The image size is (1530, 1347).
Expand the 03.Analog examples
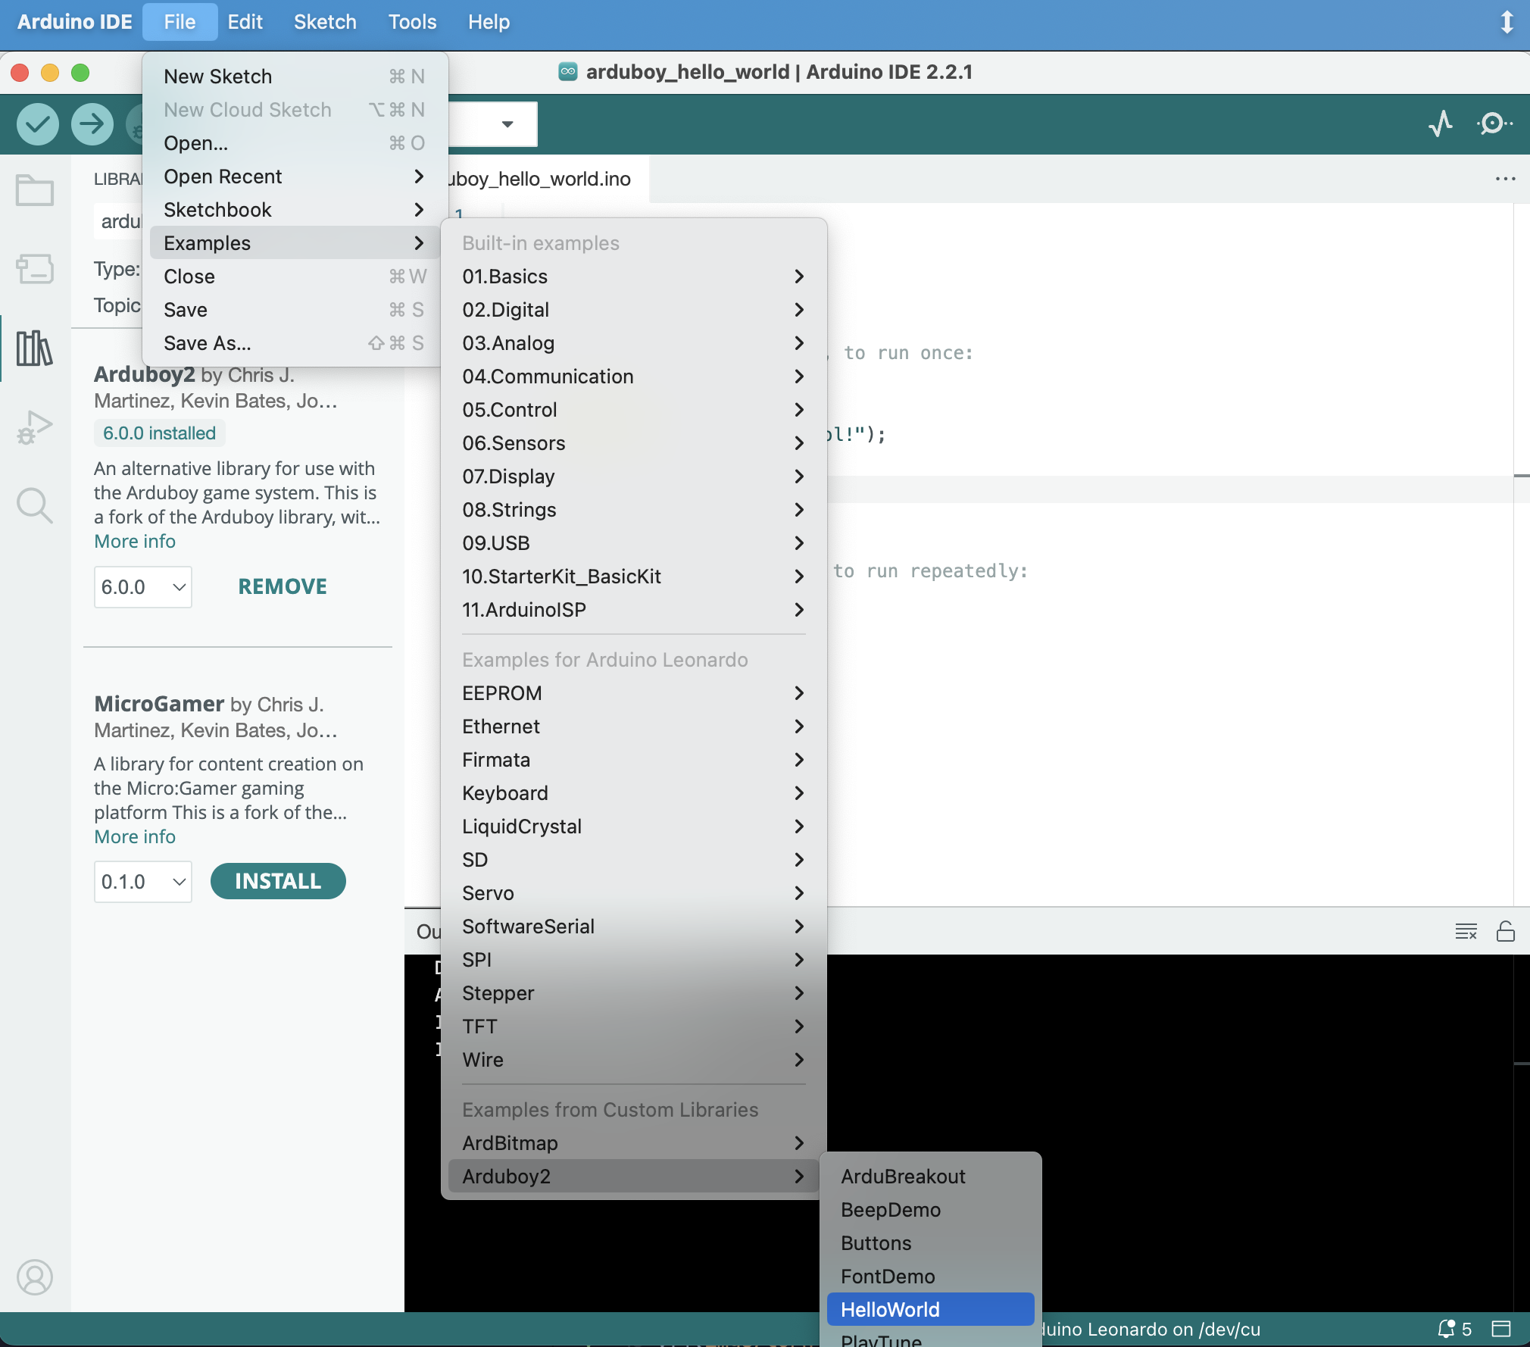[633, 343]
